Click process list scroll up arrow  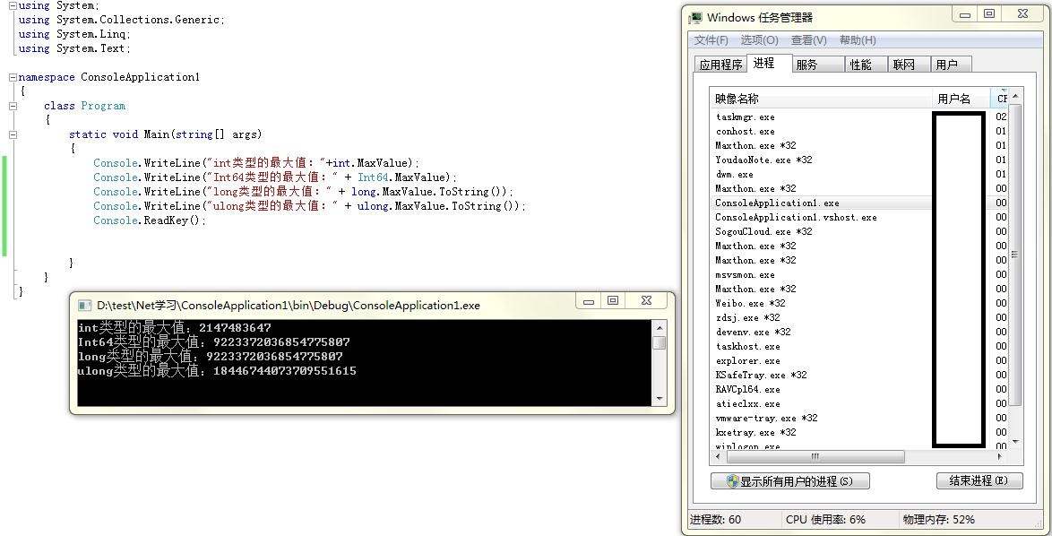pos(1015,97)
